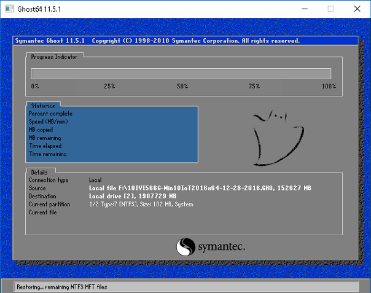371x293 pixels.
Task: Click the Time remaining statistics row
Action: [x=48, y=154]
